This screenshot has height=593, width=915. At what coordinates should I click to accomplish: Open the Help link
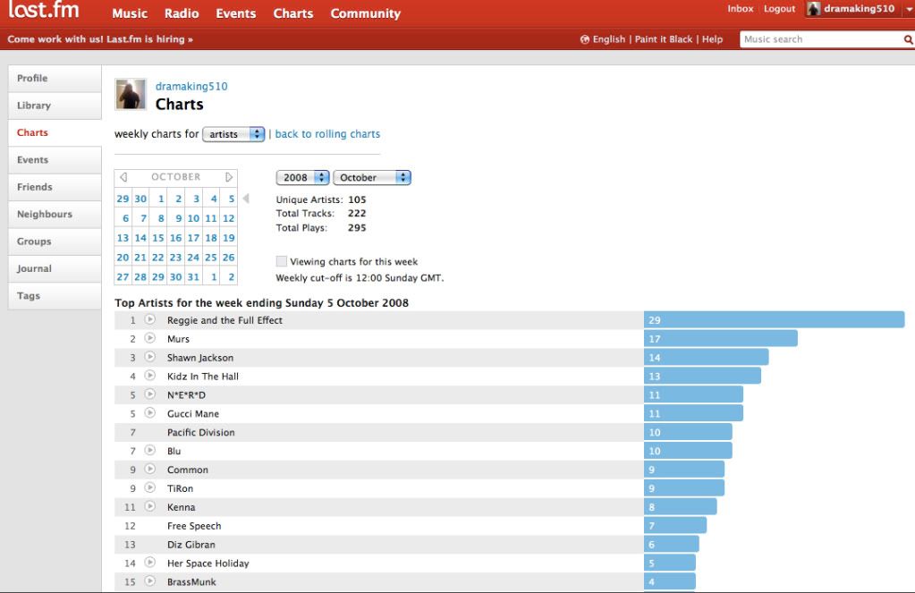point(712,39)
